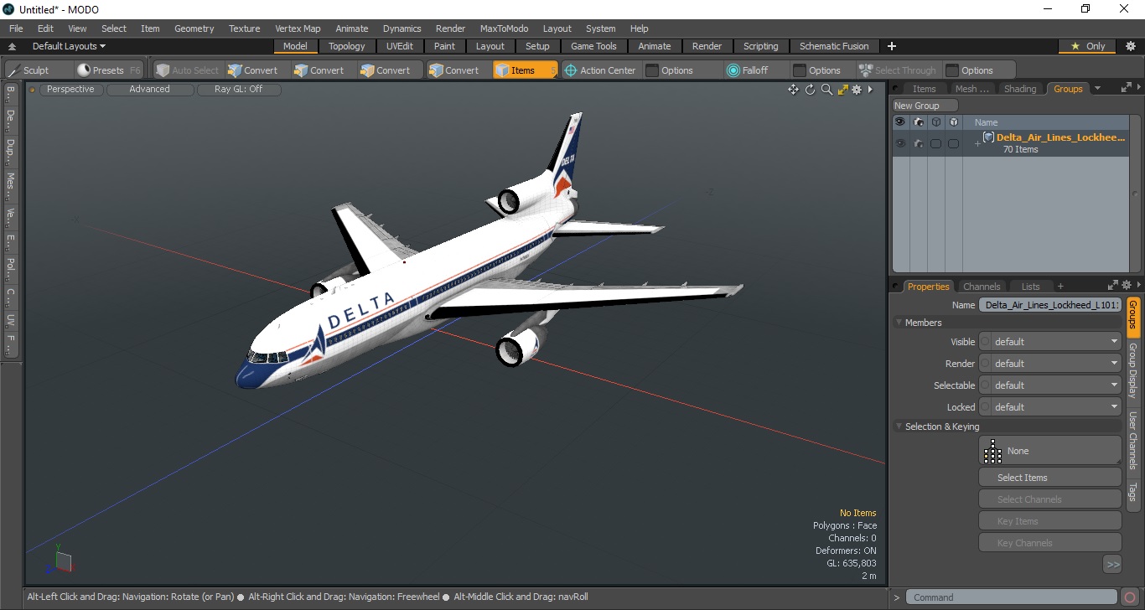Viewport: 1145px width, 610px height.
Task: Click the group Name input field
Action: 1050,306
